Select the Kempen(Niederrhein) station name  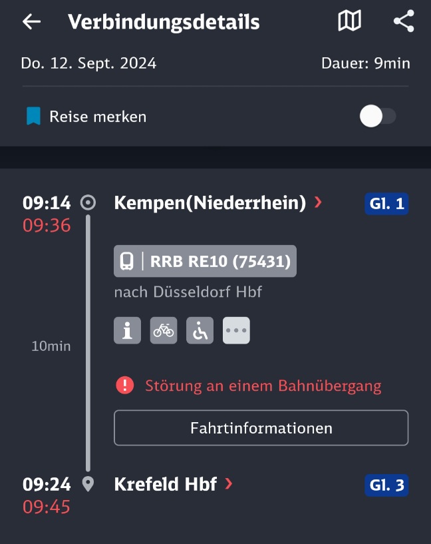[210, 202]
